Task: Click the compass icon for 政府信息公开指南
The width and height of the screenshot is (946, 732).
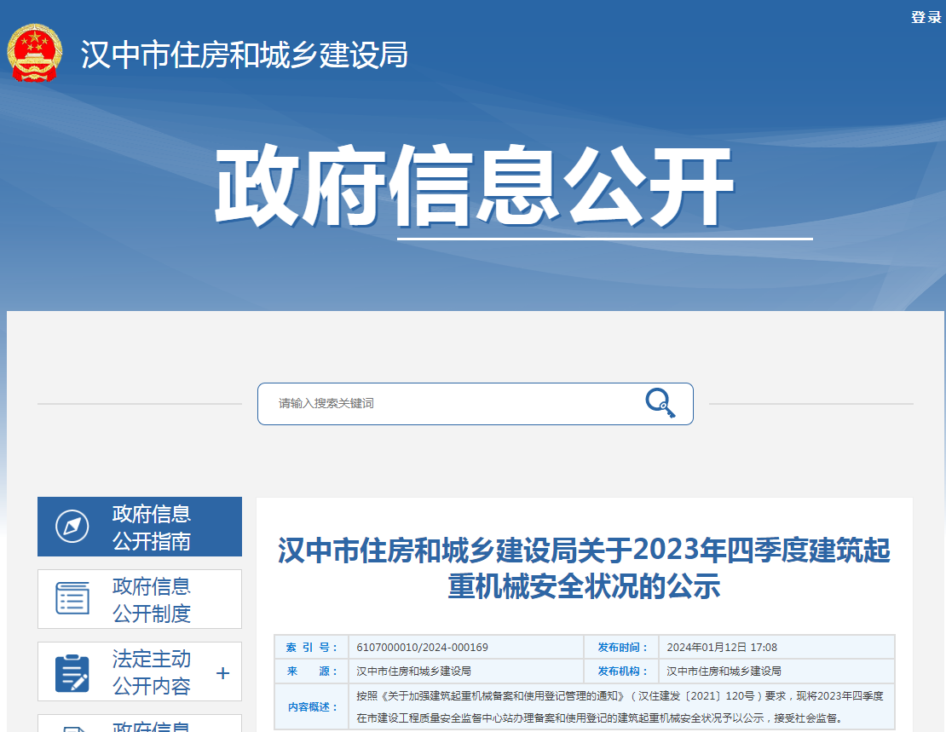Action: click(72, 527)
